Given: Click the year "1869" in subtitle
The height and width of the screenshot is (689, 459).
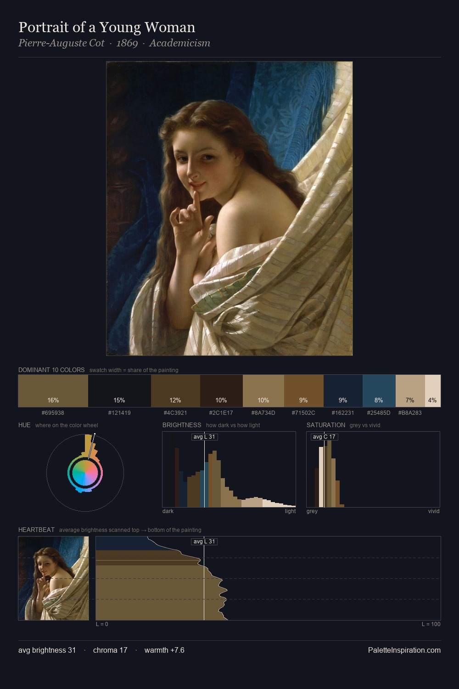Looking at the screenshot, I should coord(127,43).
